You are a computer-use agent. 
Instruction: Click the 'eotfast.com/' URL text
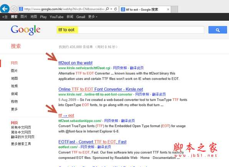[x=68, y=147]
